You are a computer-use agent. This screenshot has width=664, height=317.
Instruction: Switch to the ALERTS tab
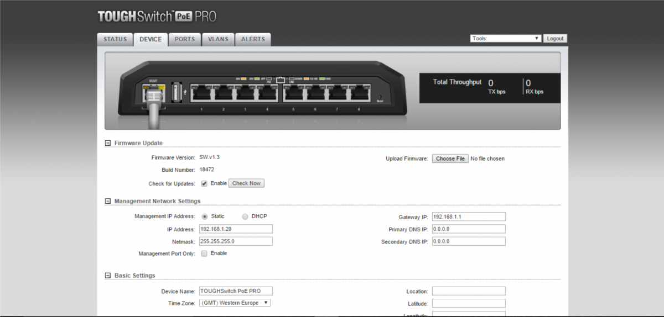point(253,39)
